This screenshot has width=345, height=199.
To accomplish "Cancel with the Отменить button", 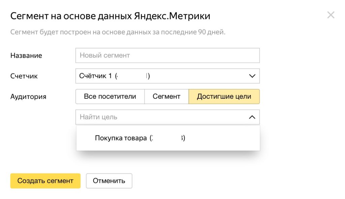I will click(x=109, y=181).
